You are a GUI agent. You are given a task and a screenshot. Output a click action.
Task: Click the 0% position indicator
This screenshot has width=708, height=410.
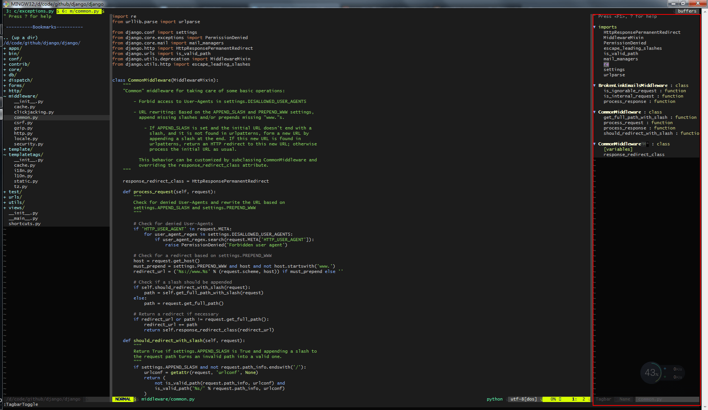(x=553, y=399)
